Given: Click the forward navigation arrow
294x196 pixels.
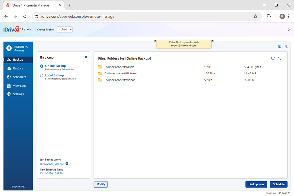Looking at the screenshot, I should click(x=15, y=16).
